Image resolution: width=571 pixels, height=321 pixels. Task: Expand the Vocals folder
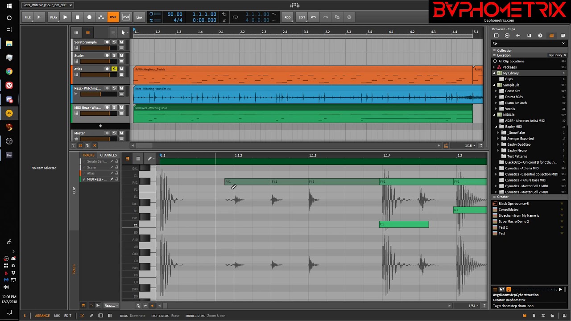(496, 109)
